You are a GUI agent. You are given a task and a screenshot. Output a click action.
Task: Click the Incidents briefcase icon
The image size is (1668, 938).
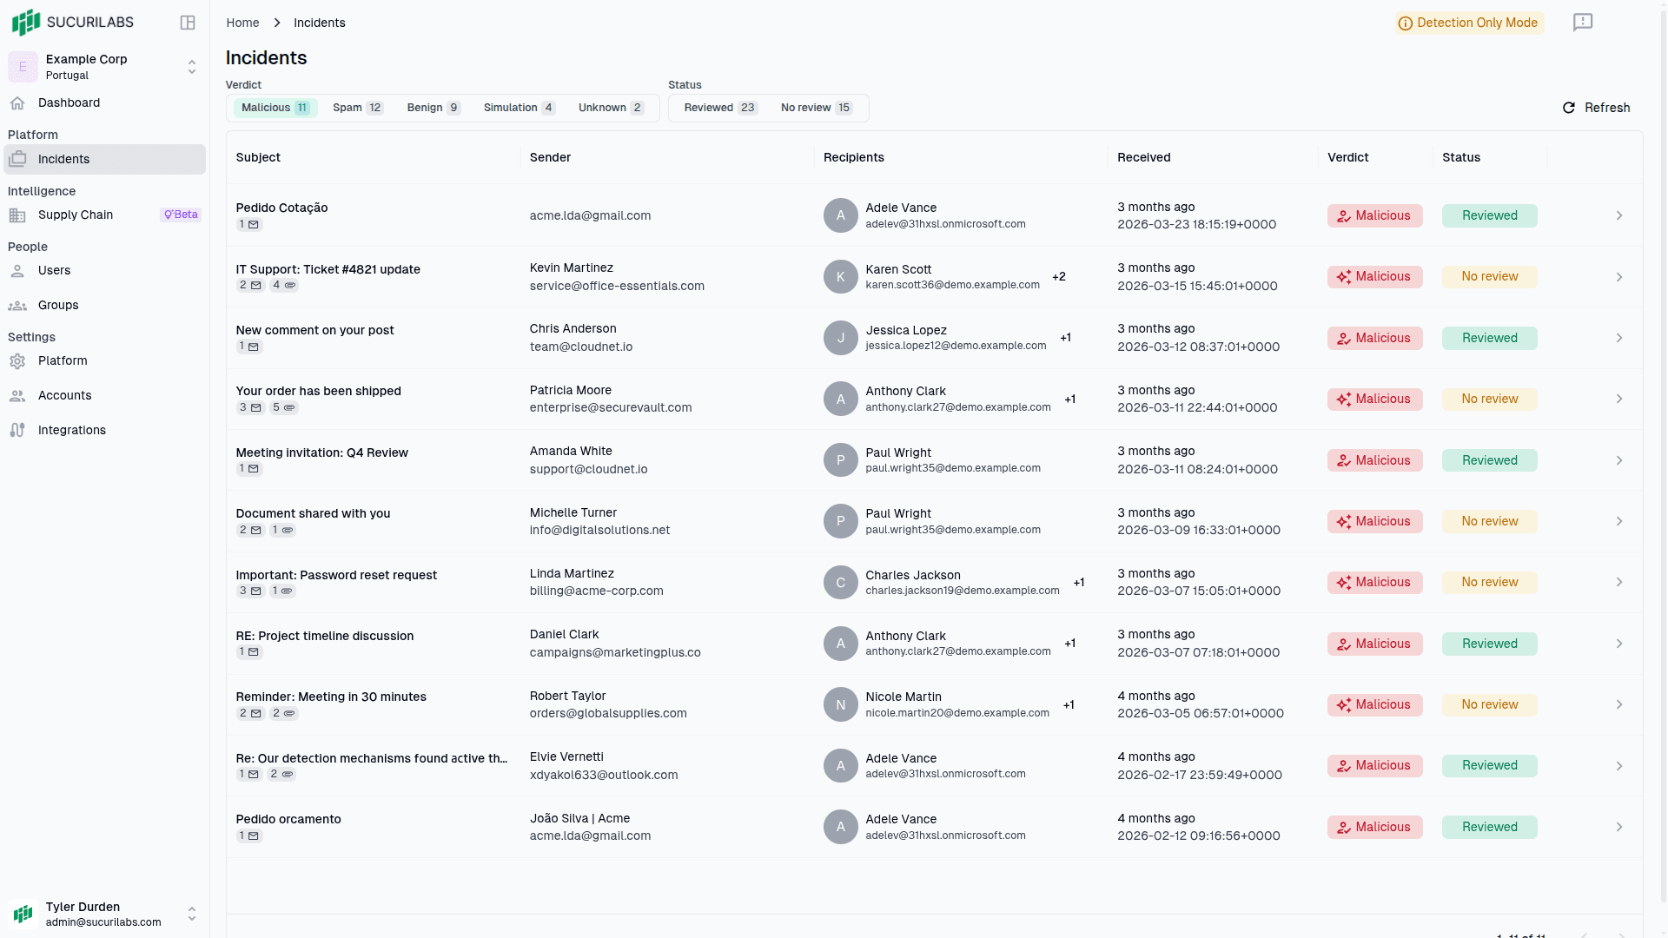click(17, 159)
